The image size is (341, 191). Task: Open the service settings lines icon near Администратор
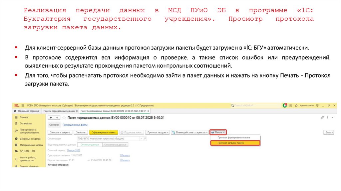(x=317, y=105)
